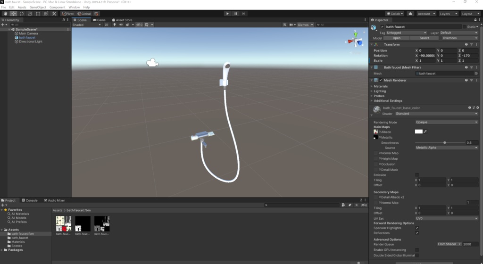Select the Hand tool
Viewport: 483px width, 264px height.
[5, 14]
